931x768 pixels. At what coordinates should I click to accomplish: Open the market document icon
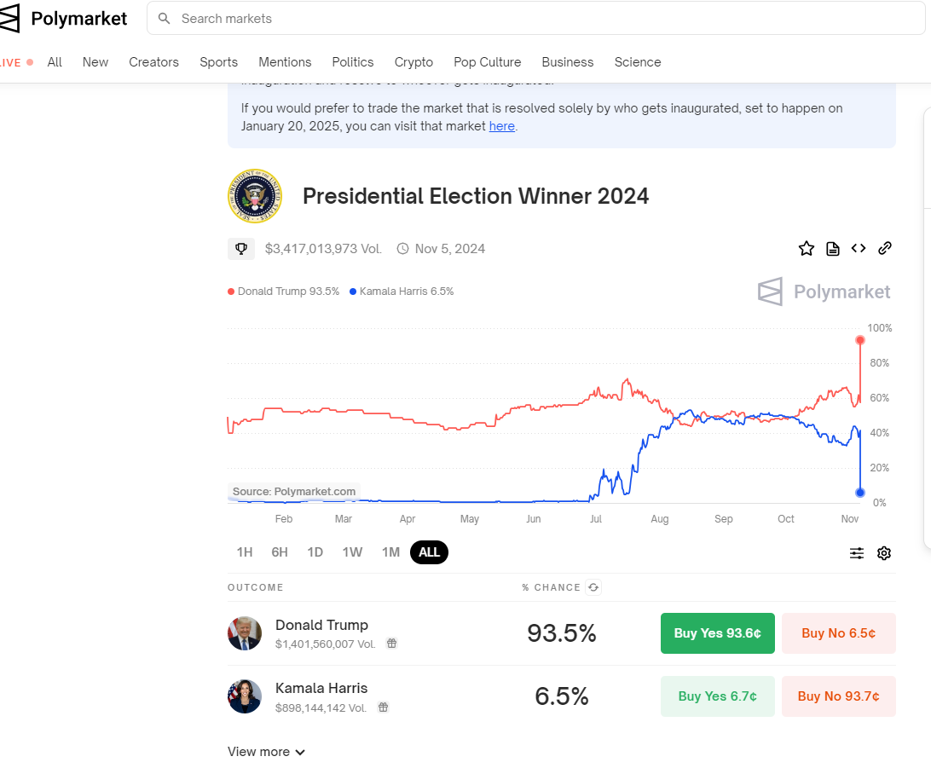(833, 249)
